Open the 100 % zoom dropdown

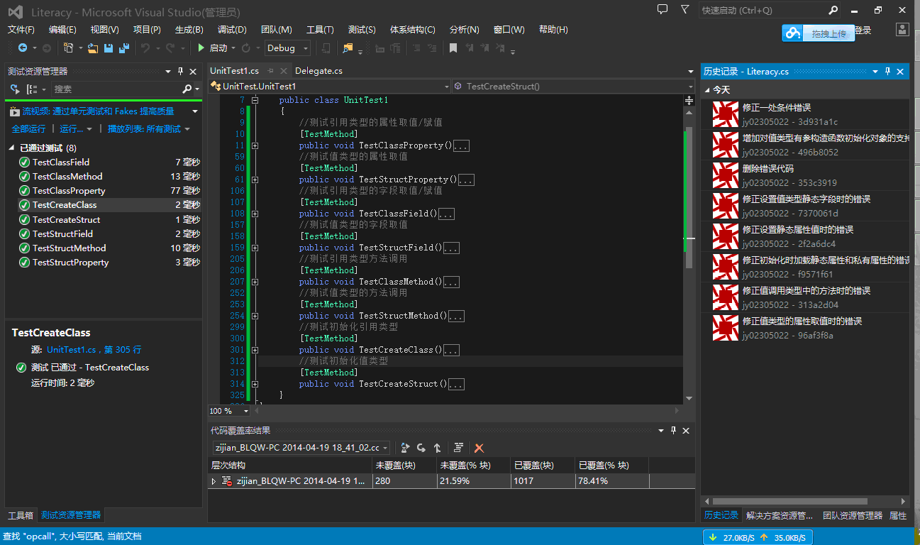[246, 411]
